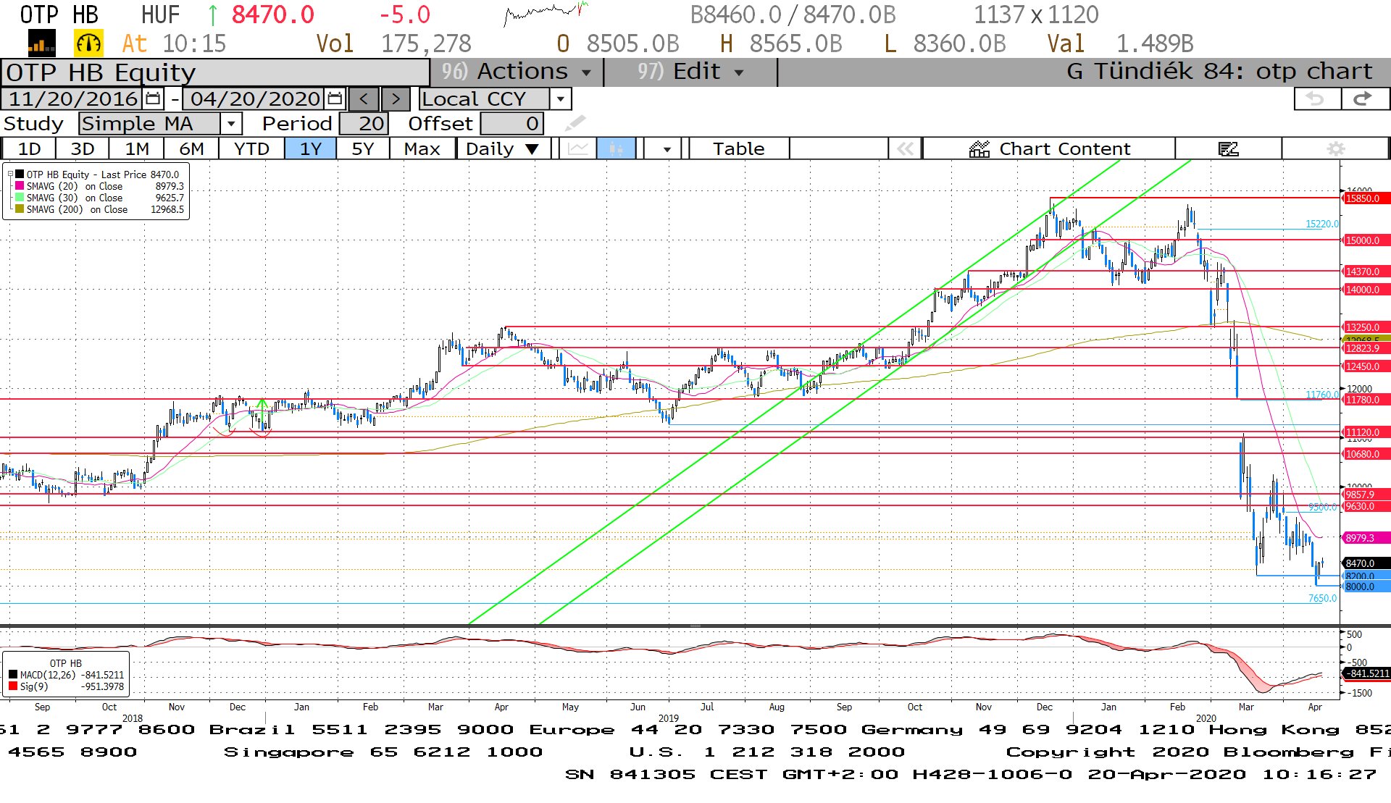The width and height of the screenshot is (1391, 803).
Task: Select the 6M range tab
Action: click(191, 148)
